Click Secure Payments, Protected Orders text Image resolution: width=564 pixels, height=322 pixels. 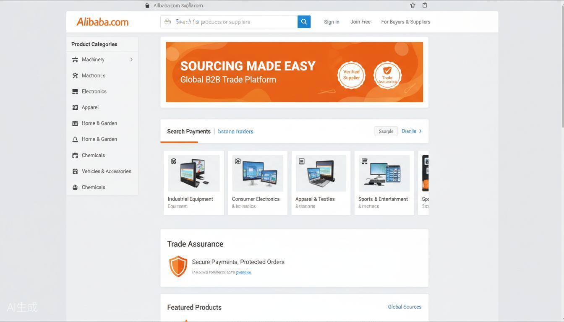(x=238, y=262)
